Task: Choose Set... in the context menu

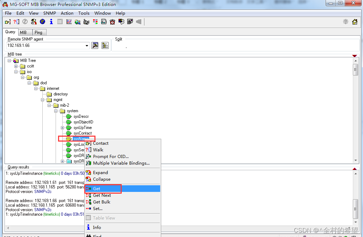Action: (122, 209)
